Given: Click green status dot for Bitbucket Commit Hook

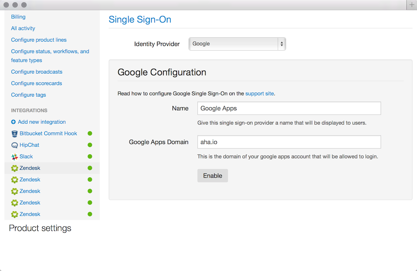Looking at the screenshot, I should pos(90,133).
